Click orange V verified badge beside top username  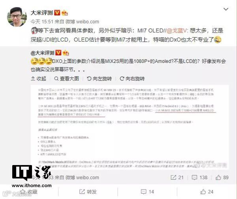(x=57, y=13)
